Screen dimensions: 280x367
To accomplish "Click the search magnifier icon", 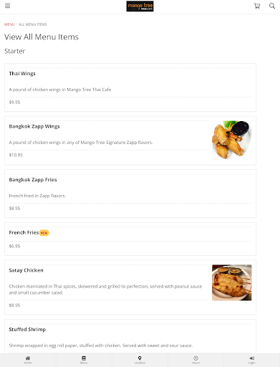I will (x=272, y=6).
